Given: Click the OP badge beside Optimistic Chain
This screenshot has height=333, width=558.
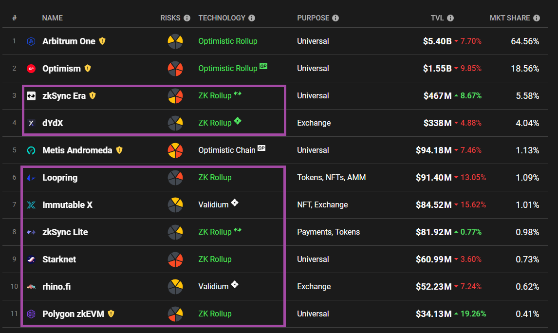Looking at the screenshot, I should pos(261,148).
